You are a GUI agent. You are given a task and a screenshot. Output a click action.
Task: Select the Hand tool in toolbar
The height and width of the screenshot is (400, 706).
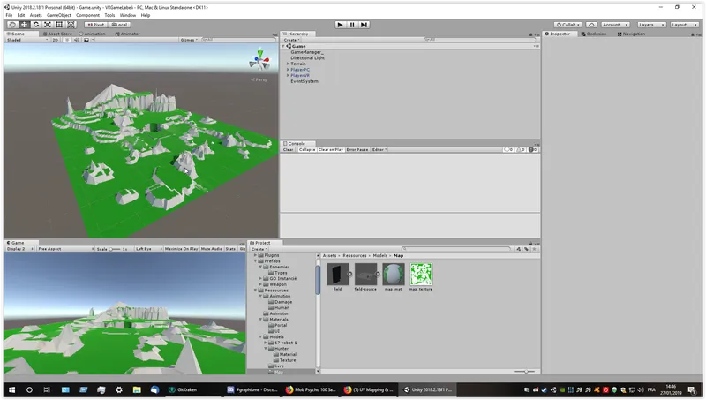(x=12, y=25)
